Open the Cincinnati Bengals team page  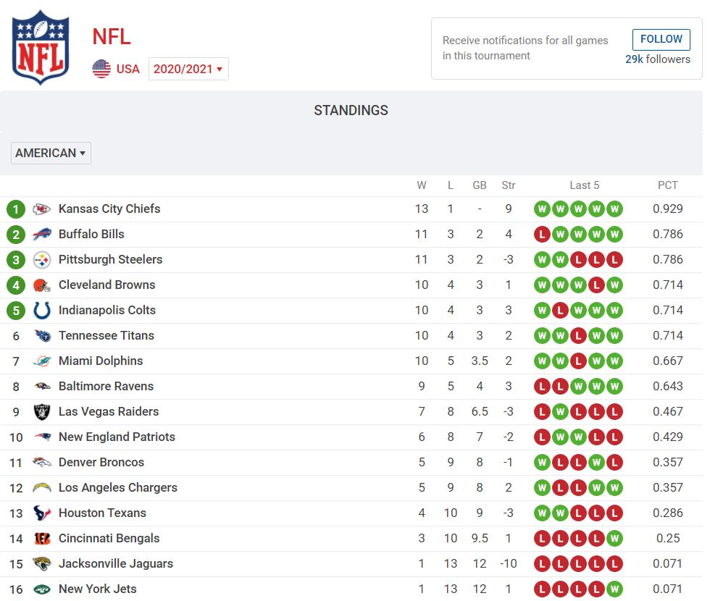pyautogui.click(x=109, y=538)
